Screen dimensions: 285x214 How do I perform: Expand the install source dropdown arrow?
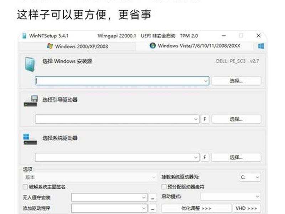click(206, 81)
